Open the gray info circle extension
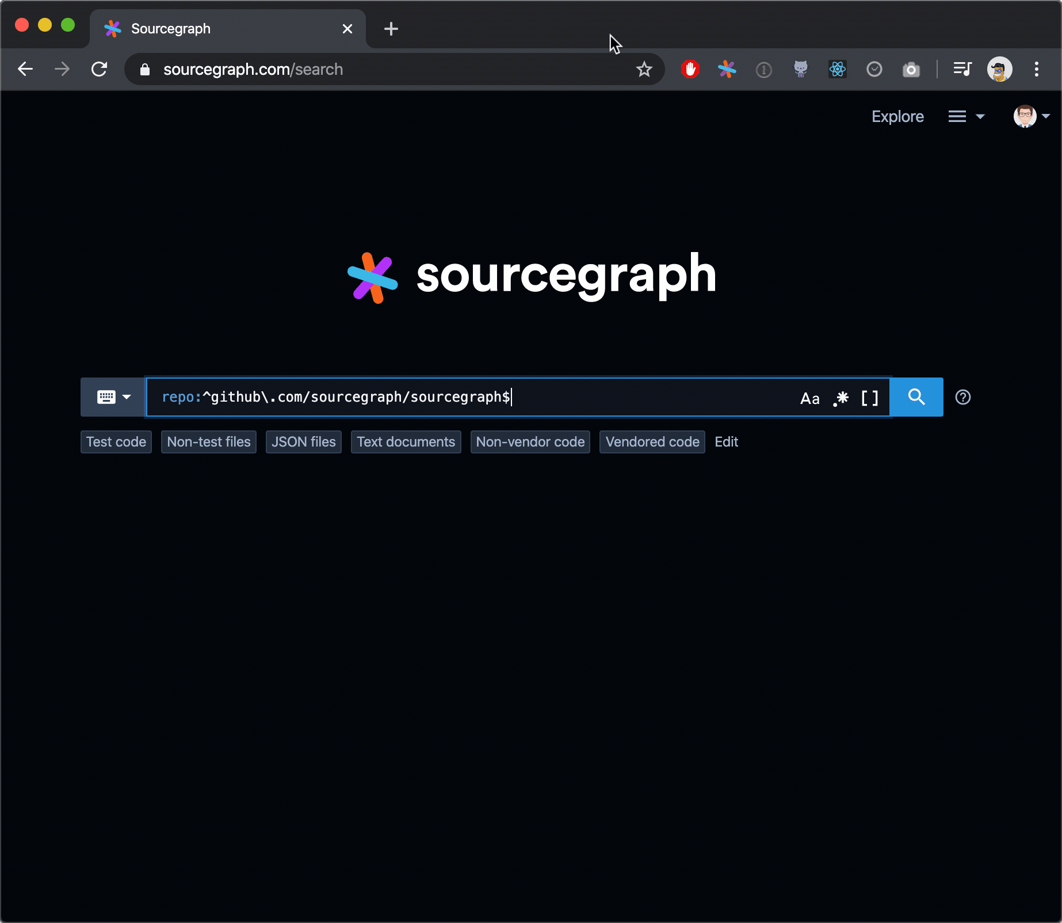 (x=763, y=70)
